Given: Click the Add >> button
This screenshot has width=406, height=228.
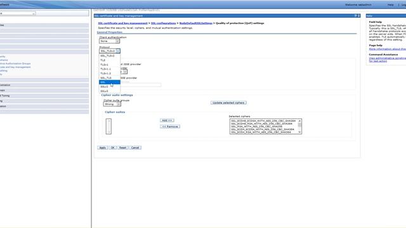Looking at the screenshot, I should point(167,120).
